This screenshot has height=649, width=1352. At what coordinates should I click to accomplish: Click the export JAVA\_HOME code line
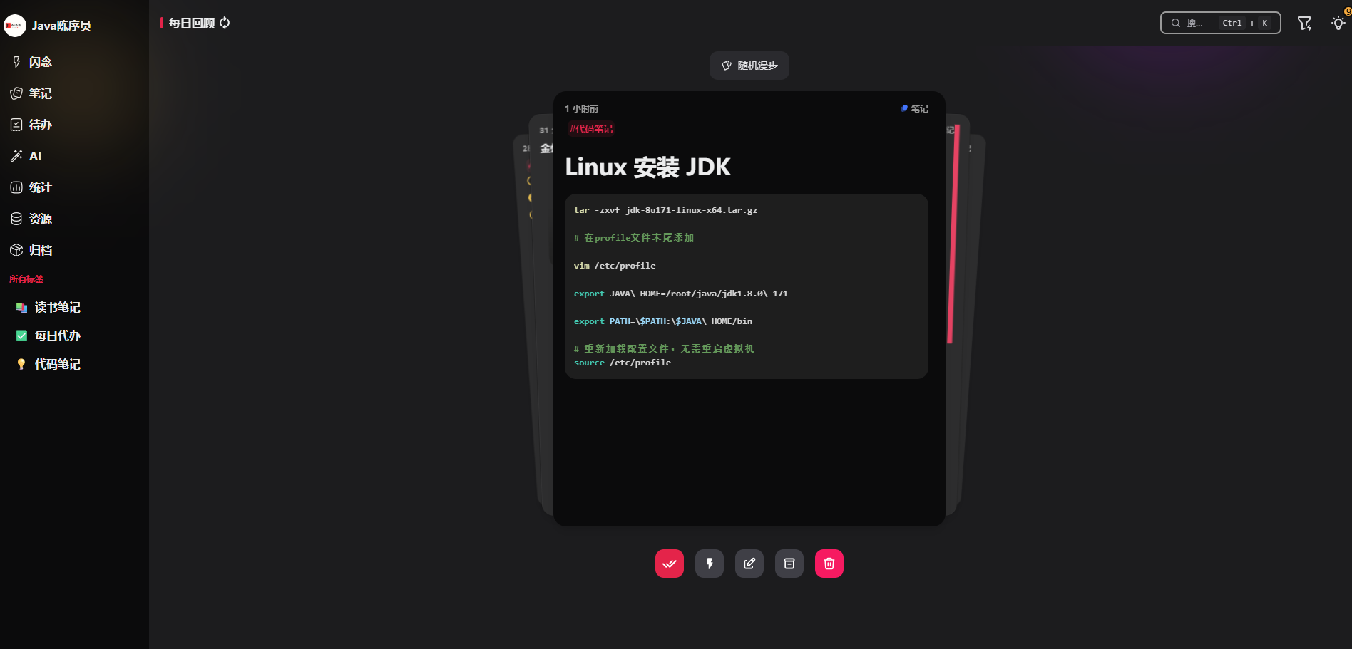click(681, 294)
